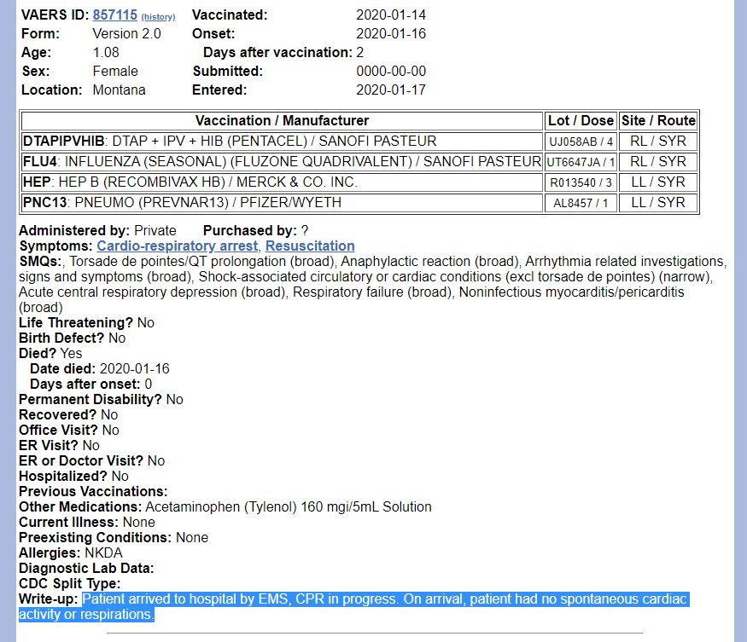Click the Administered by Private text
The height and width of the screenshot is (642, 747).
[97, 230]
